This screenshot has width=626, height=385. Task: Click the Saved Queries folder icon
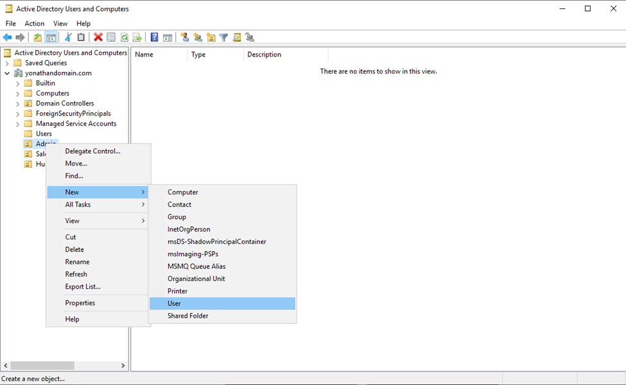17,63
